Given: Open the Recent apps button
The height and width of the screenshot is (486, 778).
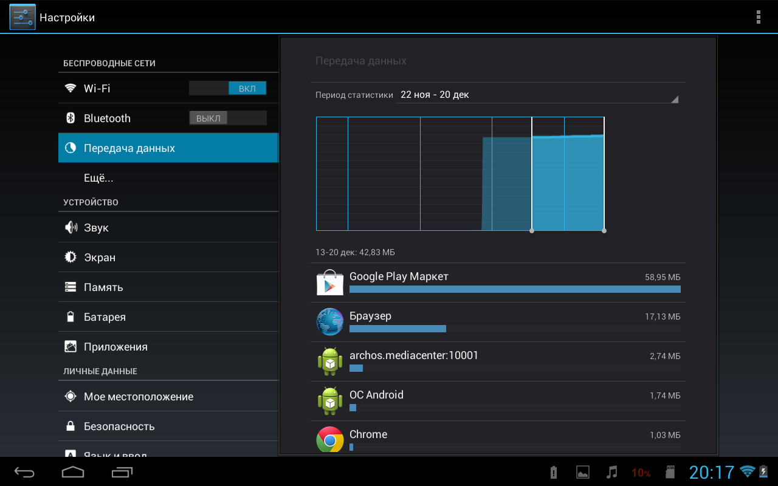Looking at the screenshot, I should [122, 472].
